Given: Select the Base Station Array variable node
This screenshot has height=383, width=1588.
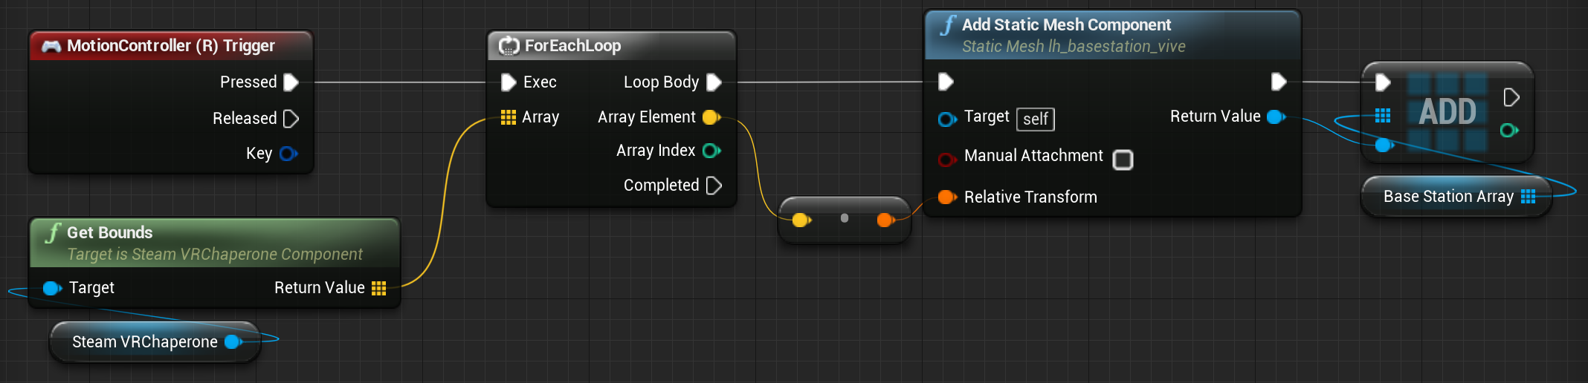Looking at the screenshot, I should click(x=1456, y=197).
